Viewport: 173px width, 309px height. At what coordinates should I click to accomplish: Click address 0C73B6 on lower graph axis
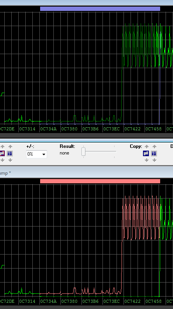click(x=90, y=301)
